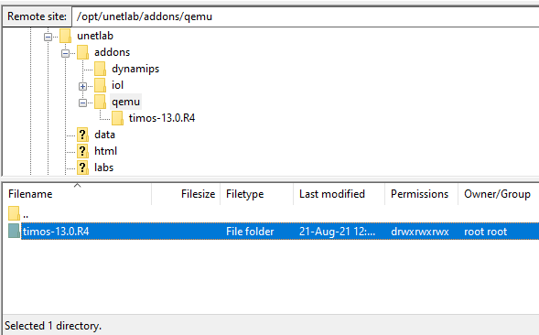
Task: Collapse the qemu folder node
Action: [x=82, y=103]
